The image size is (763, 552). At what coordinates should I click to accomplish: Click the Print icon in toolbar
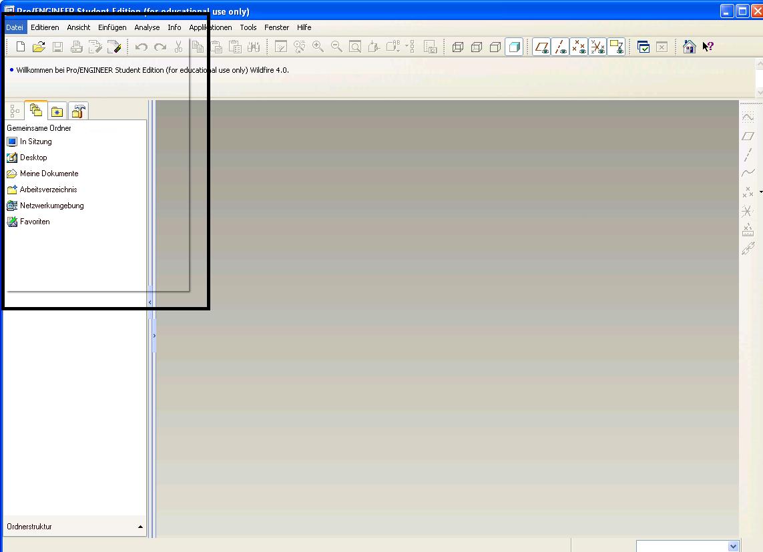76,47
